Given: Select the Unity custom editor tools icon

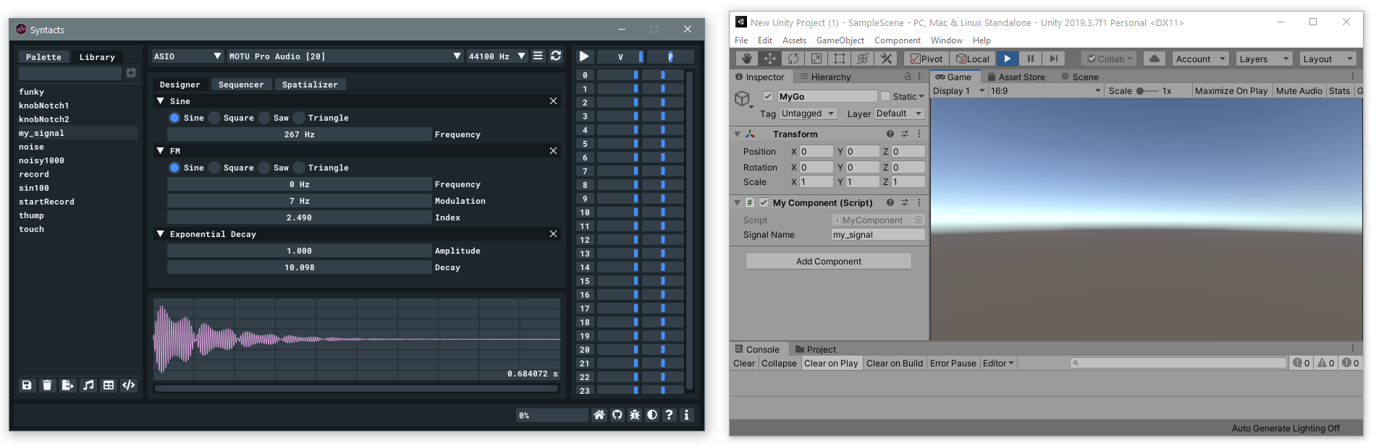Looking at the screenshot, I should (x=886, y=59).
